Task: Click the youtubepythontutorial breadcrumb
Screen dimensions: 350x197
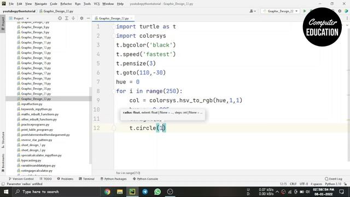Action: coord(19,11)
